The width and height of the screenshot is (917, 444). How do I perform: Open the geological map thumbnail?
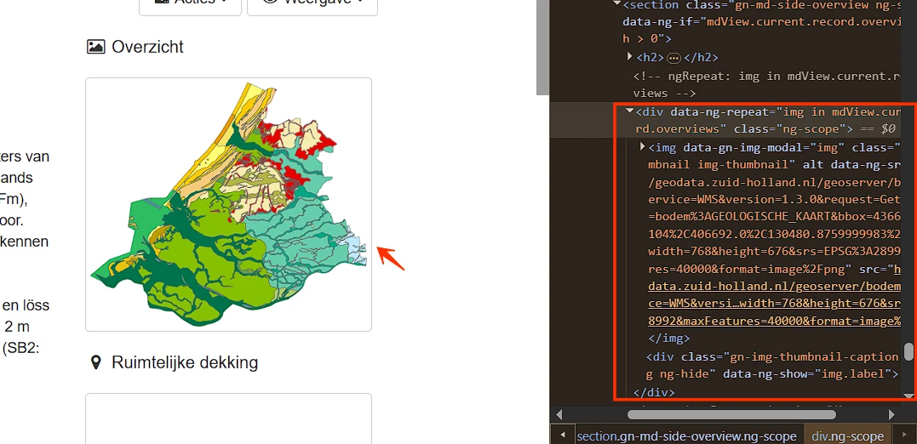click(x=229, y=204)
